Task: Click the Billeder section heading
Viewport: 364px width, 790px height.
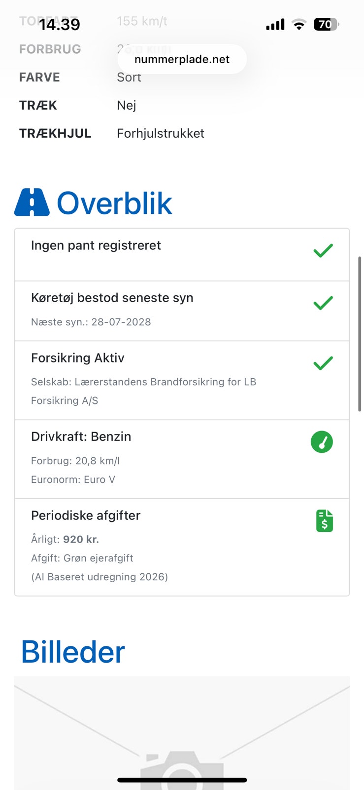Action: [73, 652]
